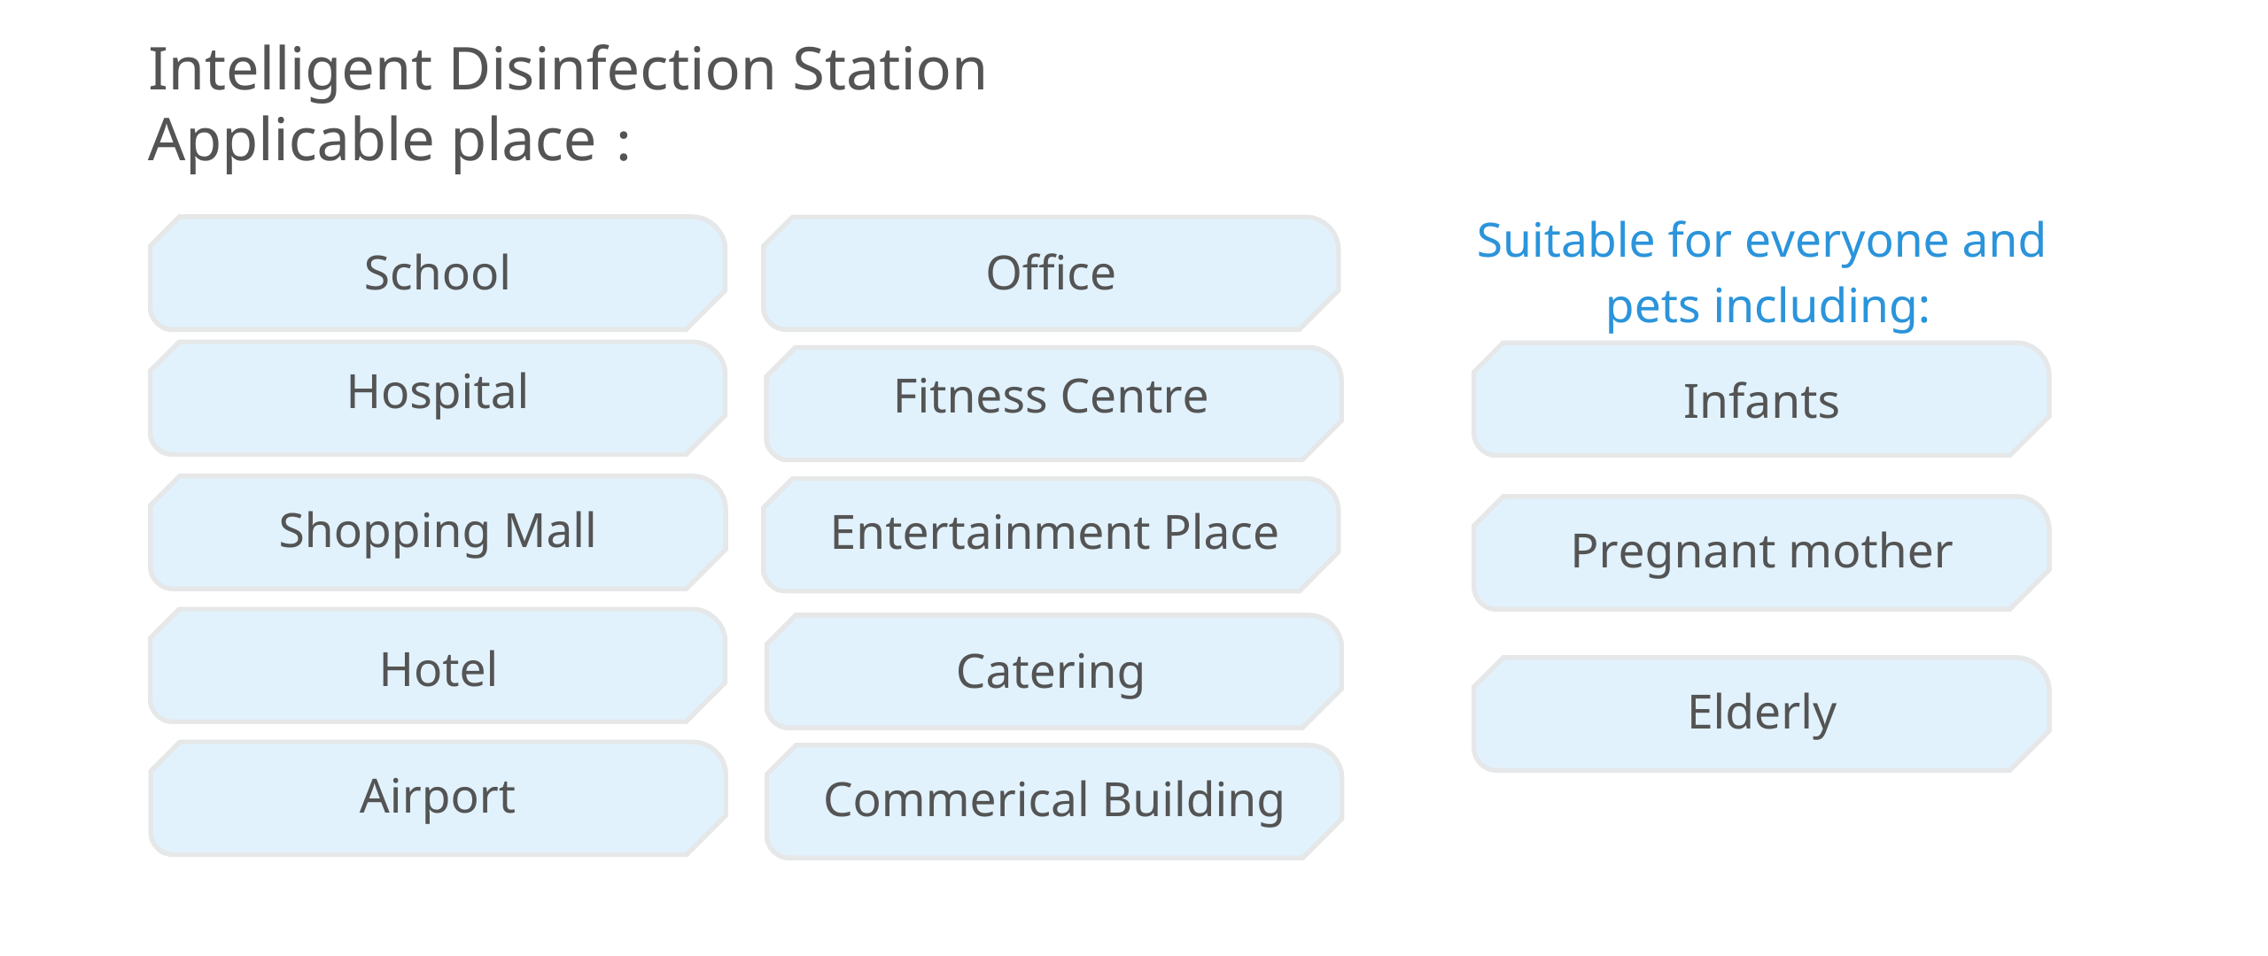Select the Hotel label
This screenshot has width=2268, height=956.
coord(438,666)
